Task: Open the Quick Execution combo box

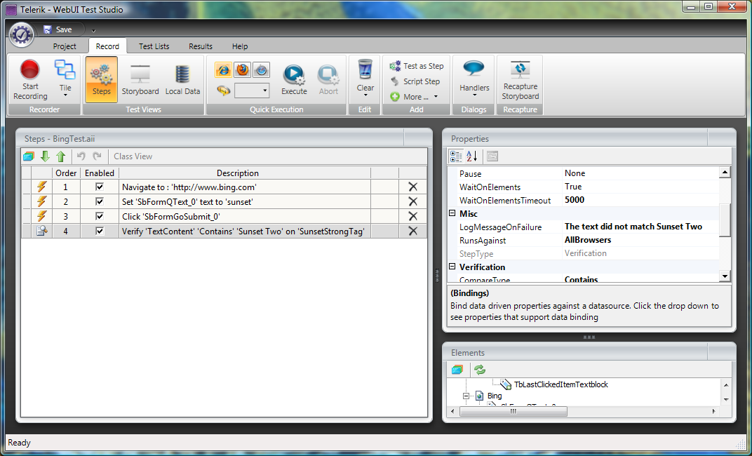Action: pos(252,90)
